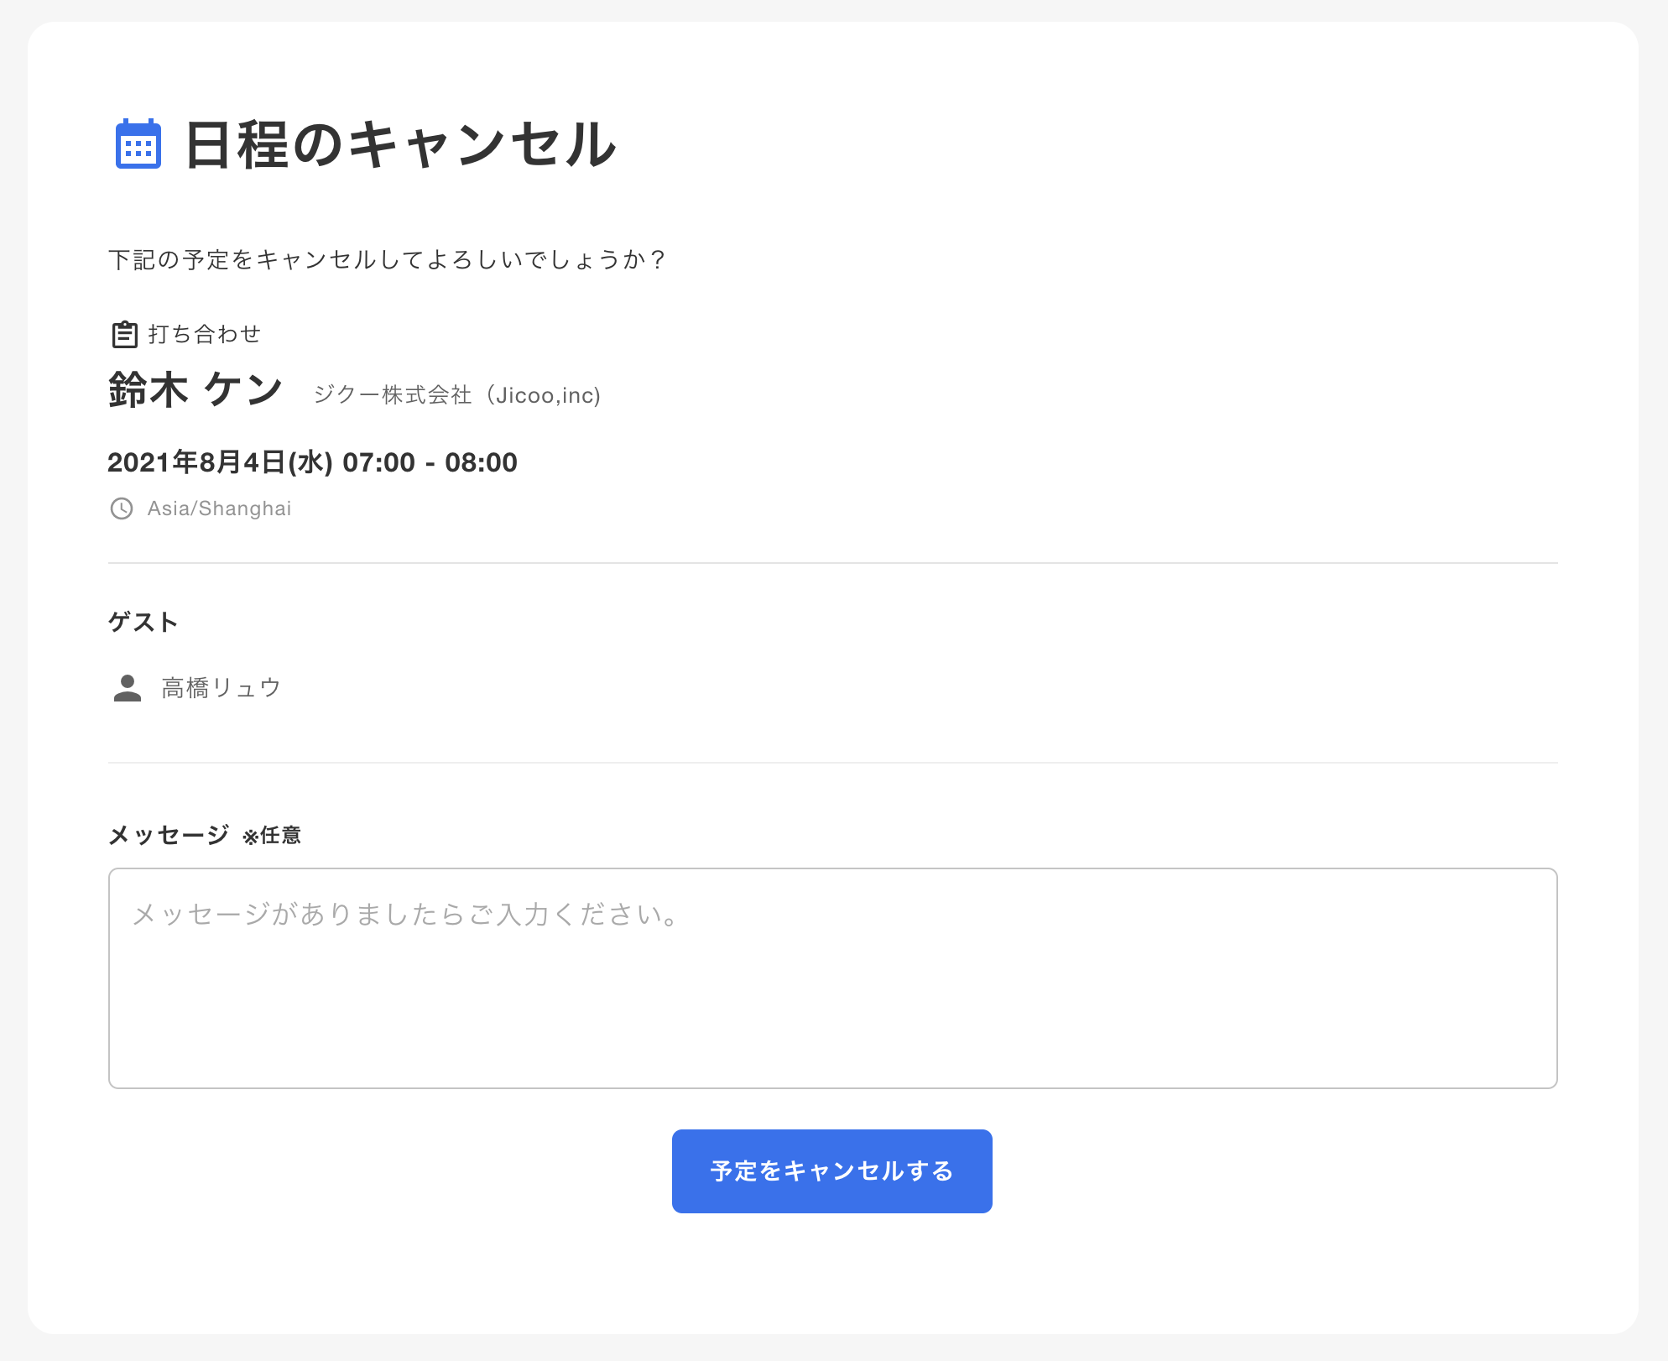Click the メッセージ field label

(169, 835)
